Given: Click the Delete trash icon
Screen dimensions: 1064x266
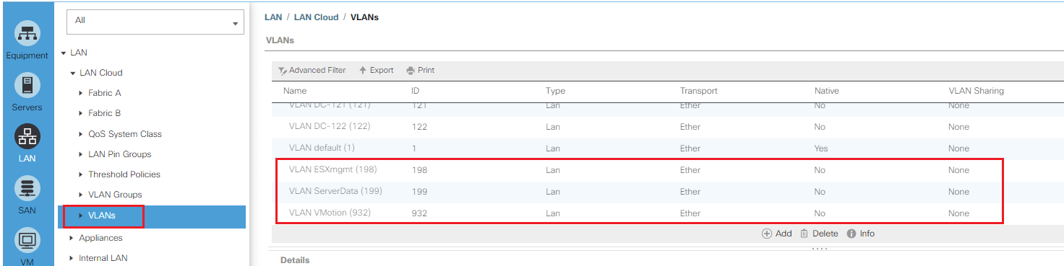Looking at the screenshot, I should point(804,234).
